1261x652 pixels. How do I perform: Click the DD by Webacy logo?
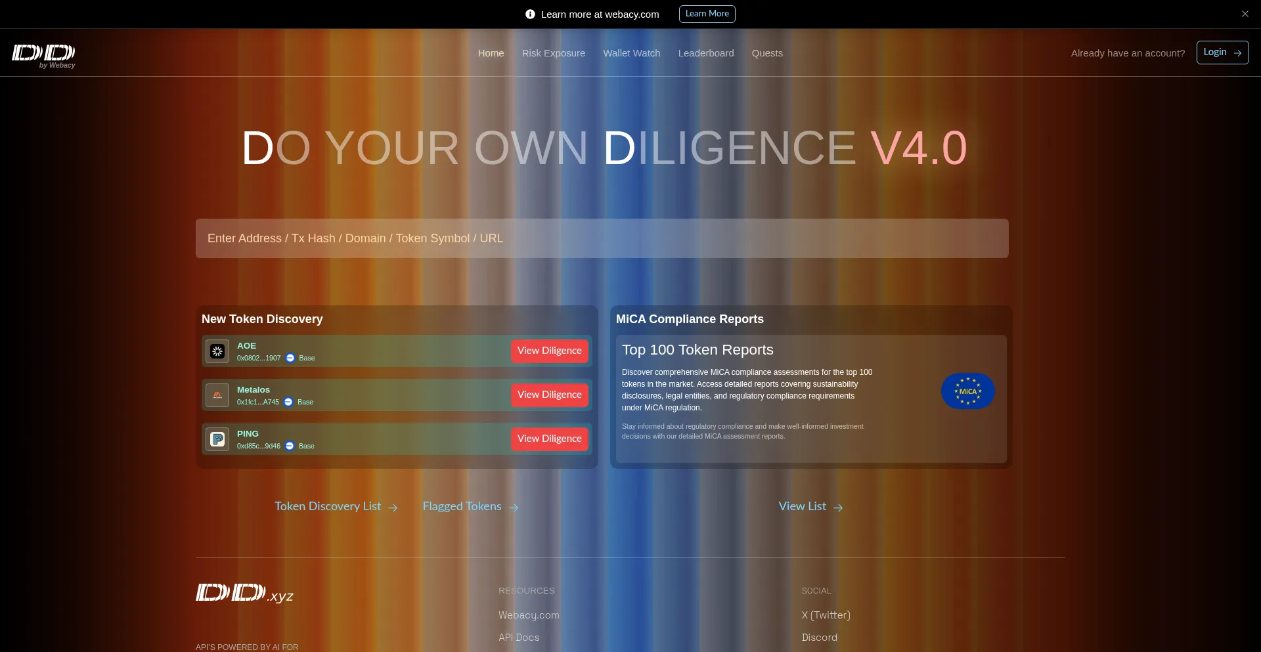click(x=43, y=54)
